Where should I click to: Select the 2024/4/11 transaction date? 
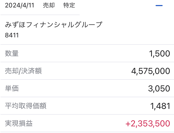19,5
